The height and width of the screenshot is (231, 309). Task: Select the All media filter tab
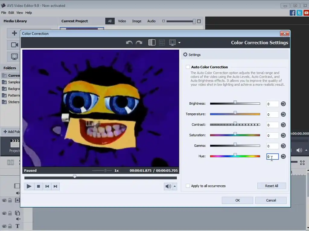click(x=110, y=21)
